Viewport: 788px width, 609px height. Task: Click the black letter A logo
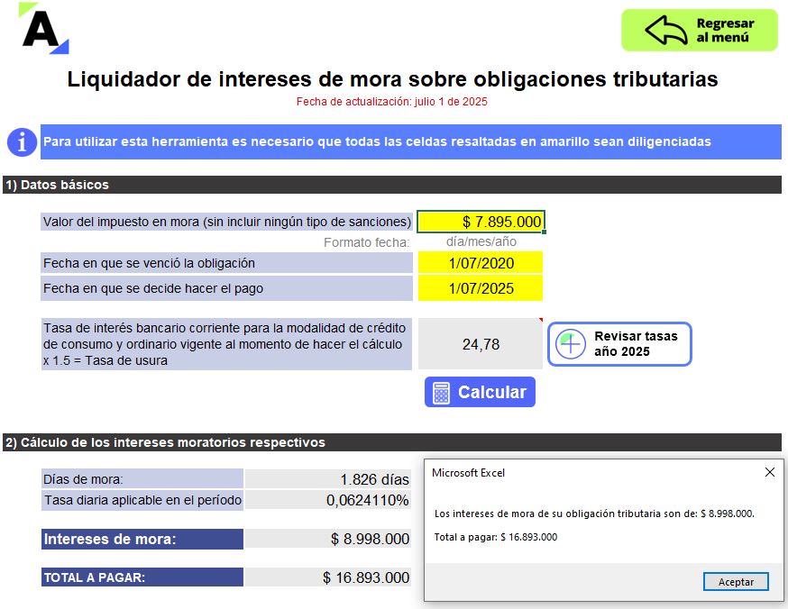43,29
